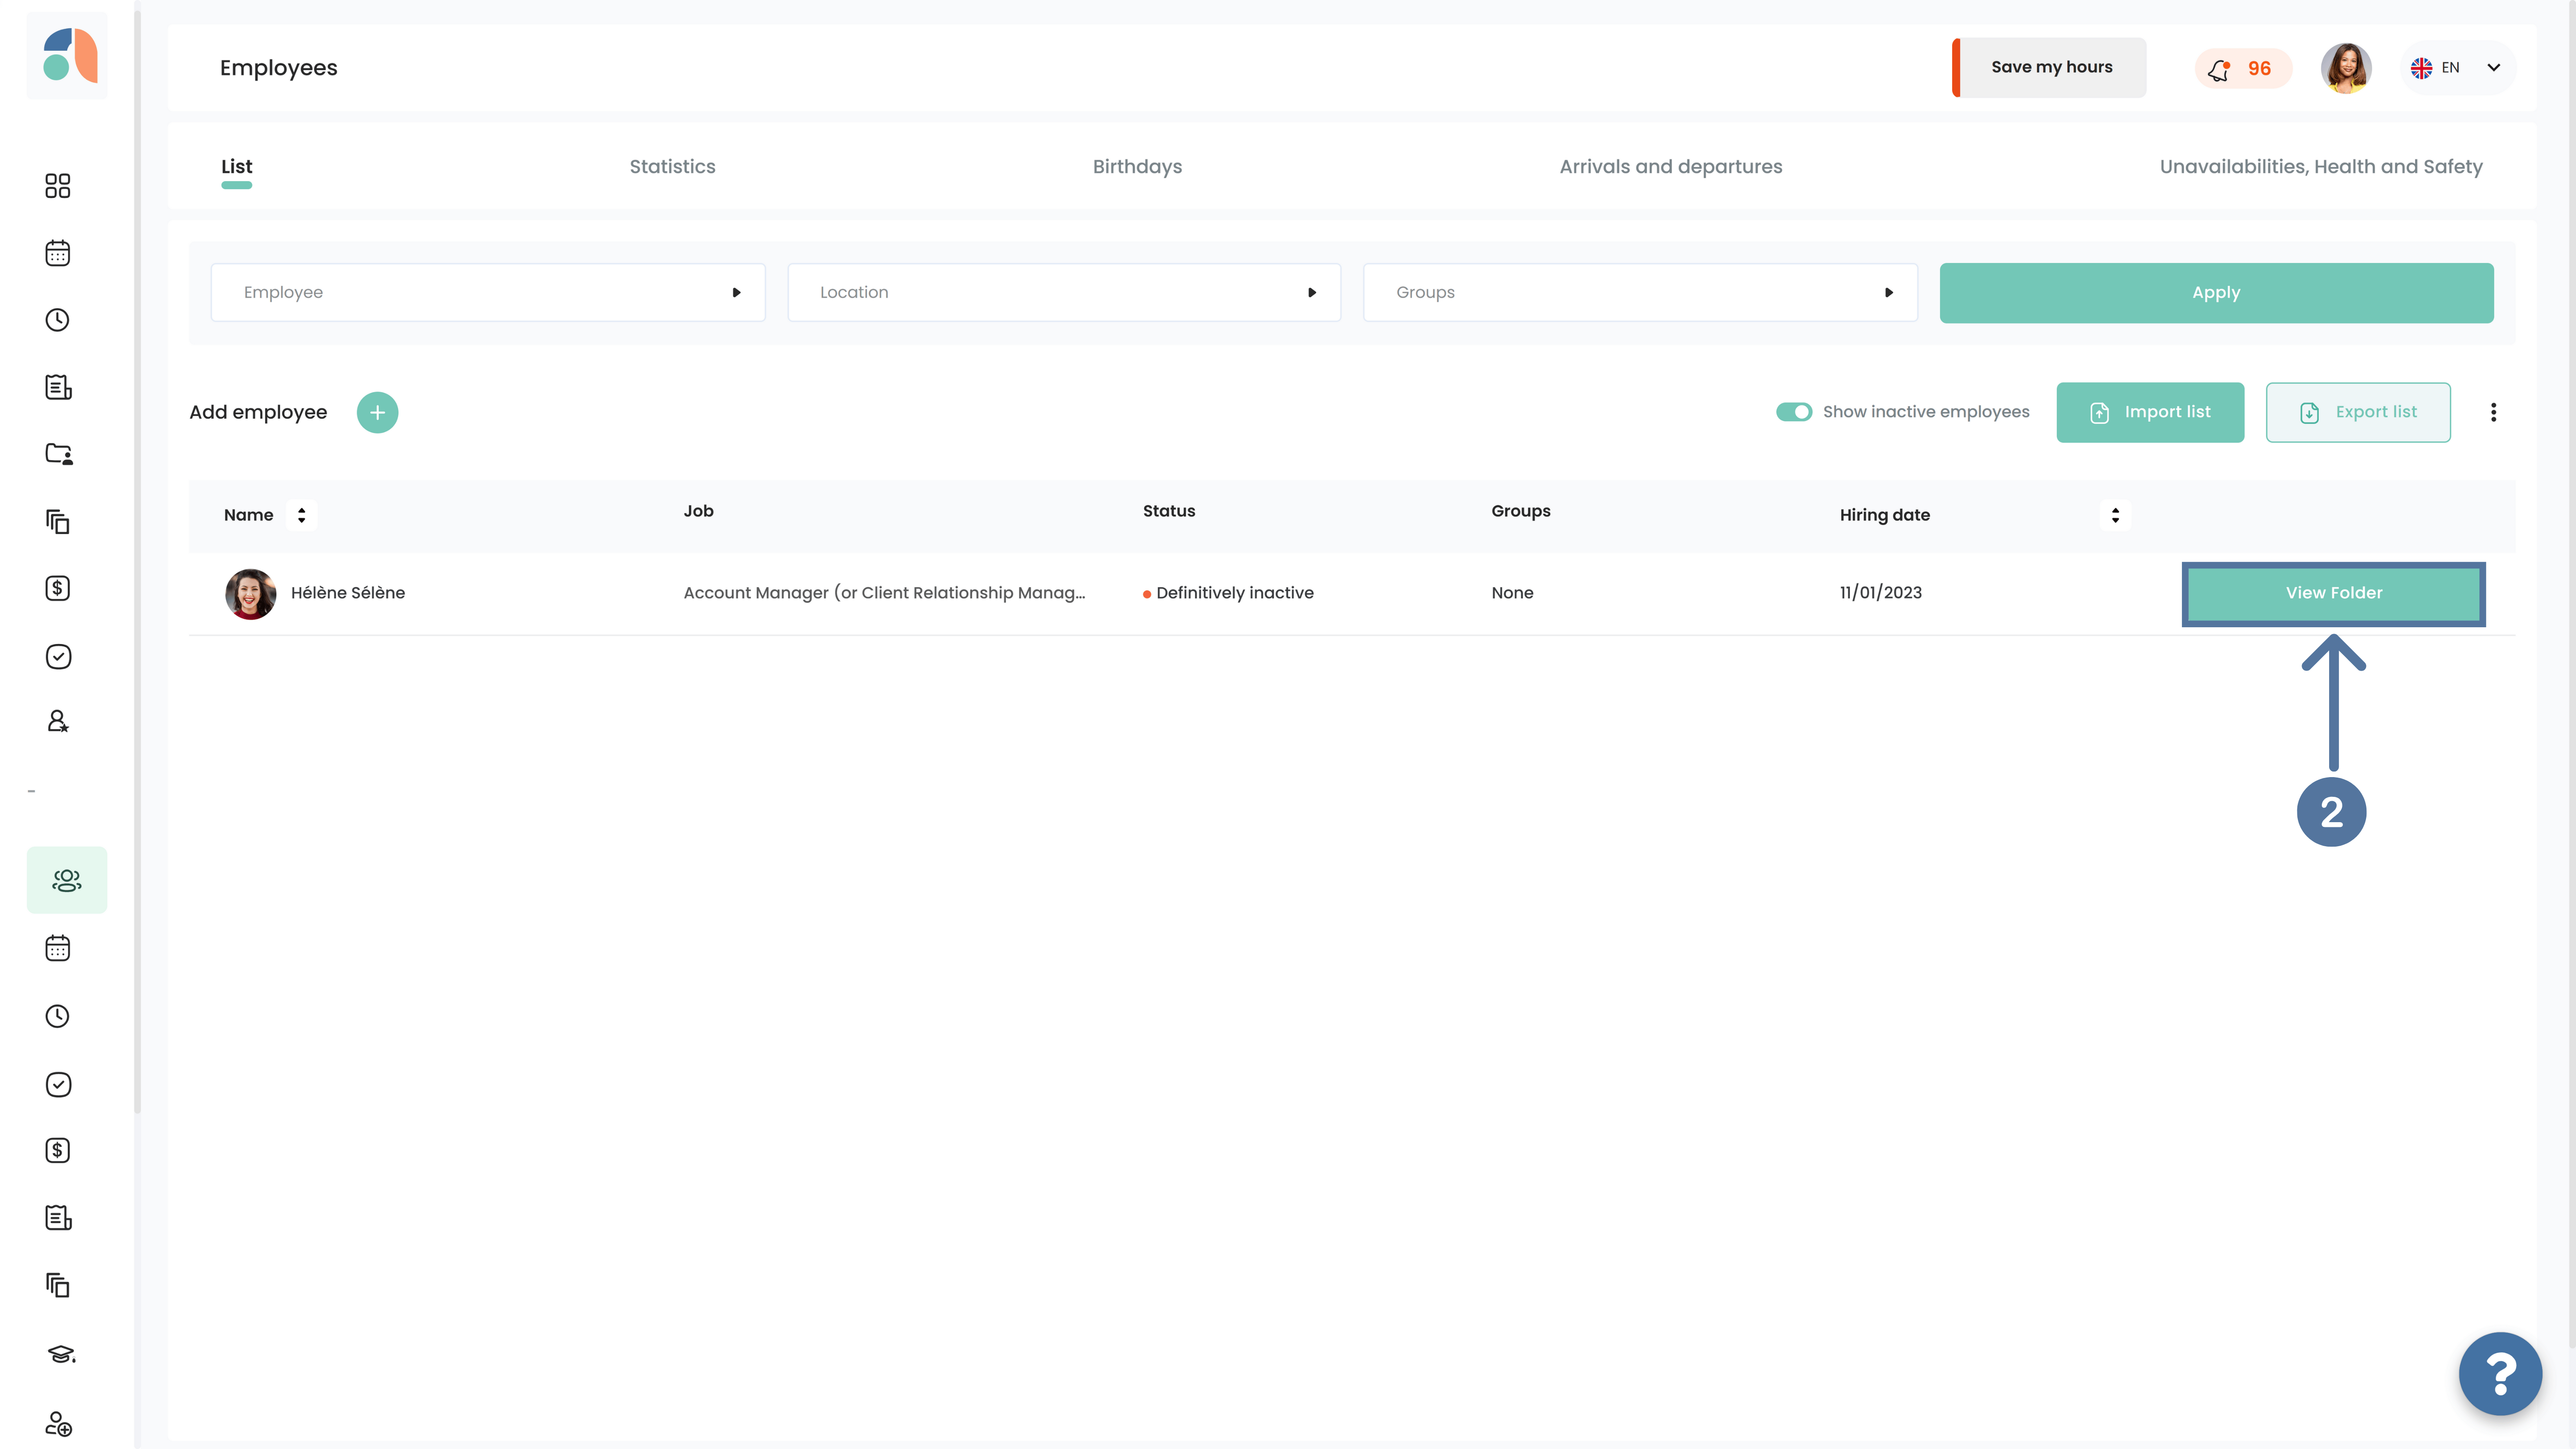Screen dimensions: 2576x1449
Task: Open the EN language selector
Action: (2456, 68)
